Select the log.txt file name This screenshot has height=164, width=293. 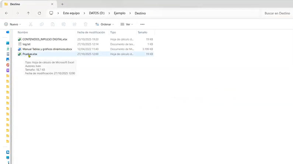[x=26, y=44]
